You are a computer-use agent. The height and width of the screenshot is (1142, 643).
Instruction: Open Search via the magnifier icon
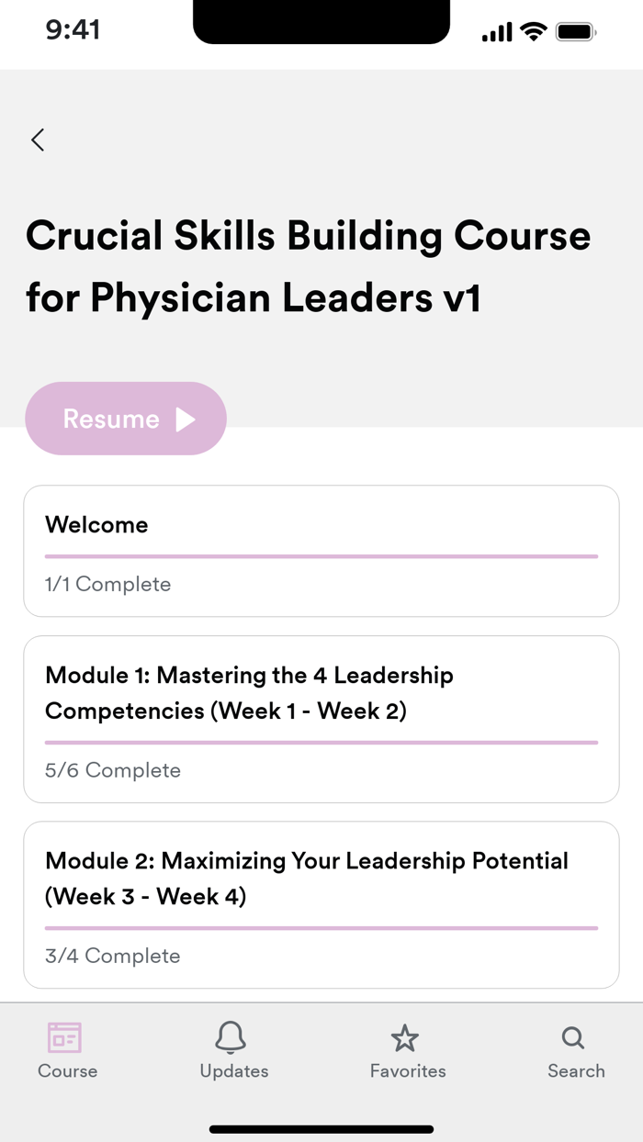tap(572, 1038)
